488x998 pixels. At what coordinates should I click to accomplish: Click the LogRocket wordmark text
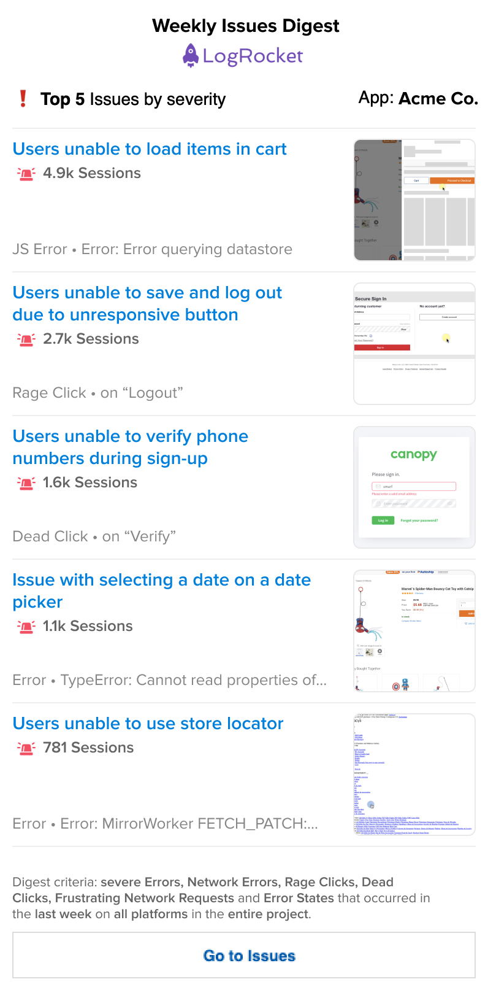click(253, 56)
